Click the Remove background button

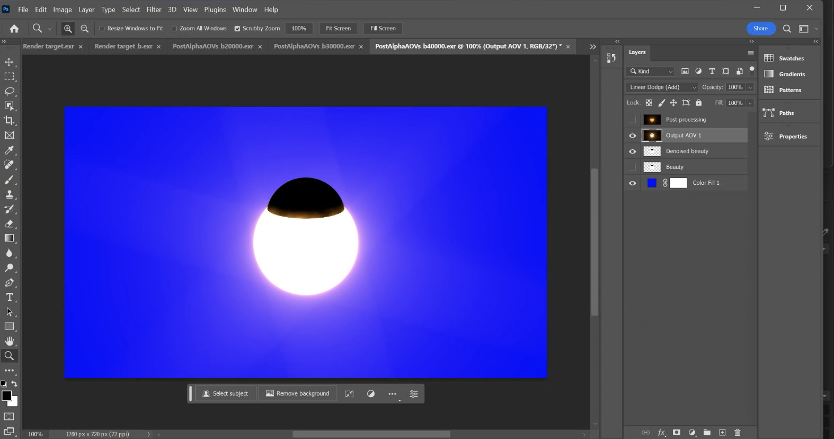click(x=297, y=393)
